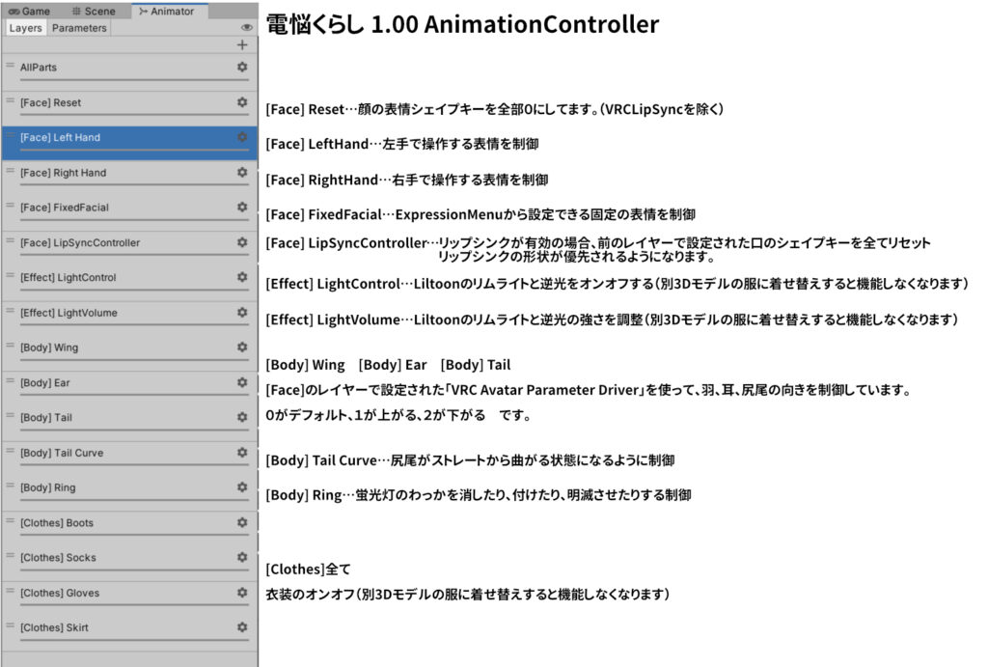This screenshot has width=988, height=667.
Task: Select the [Effect] LightControl layer
Action: pyautogui.click(x=129, y=282)
